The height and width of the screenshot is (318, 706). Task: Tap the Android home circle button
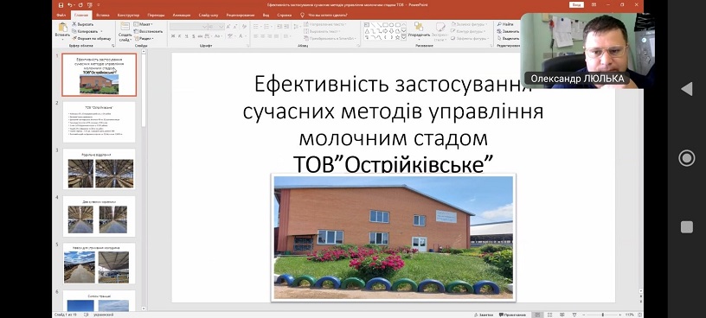click(687, 158)
